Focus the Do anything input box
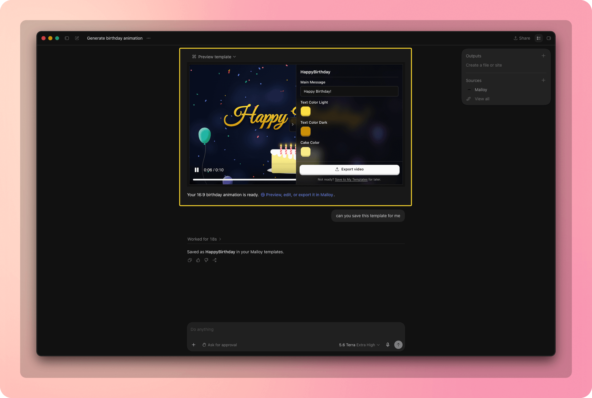 click(x=296, y=330)
